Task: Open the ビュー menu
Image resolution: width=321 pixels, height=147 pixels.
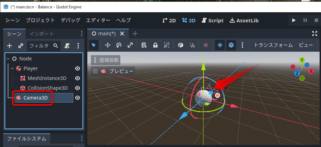Action: pyautogui.click(x=306, y=45)
